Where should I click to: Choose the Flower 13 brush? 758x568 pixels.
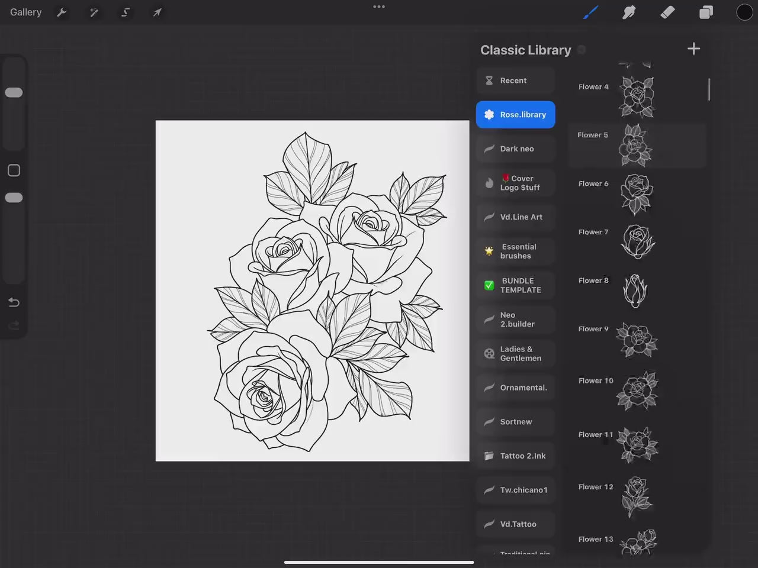[637, 541]
